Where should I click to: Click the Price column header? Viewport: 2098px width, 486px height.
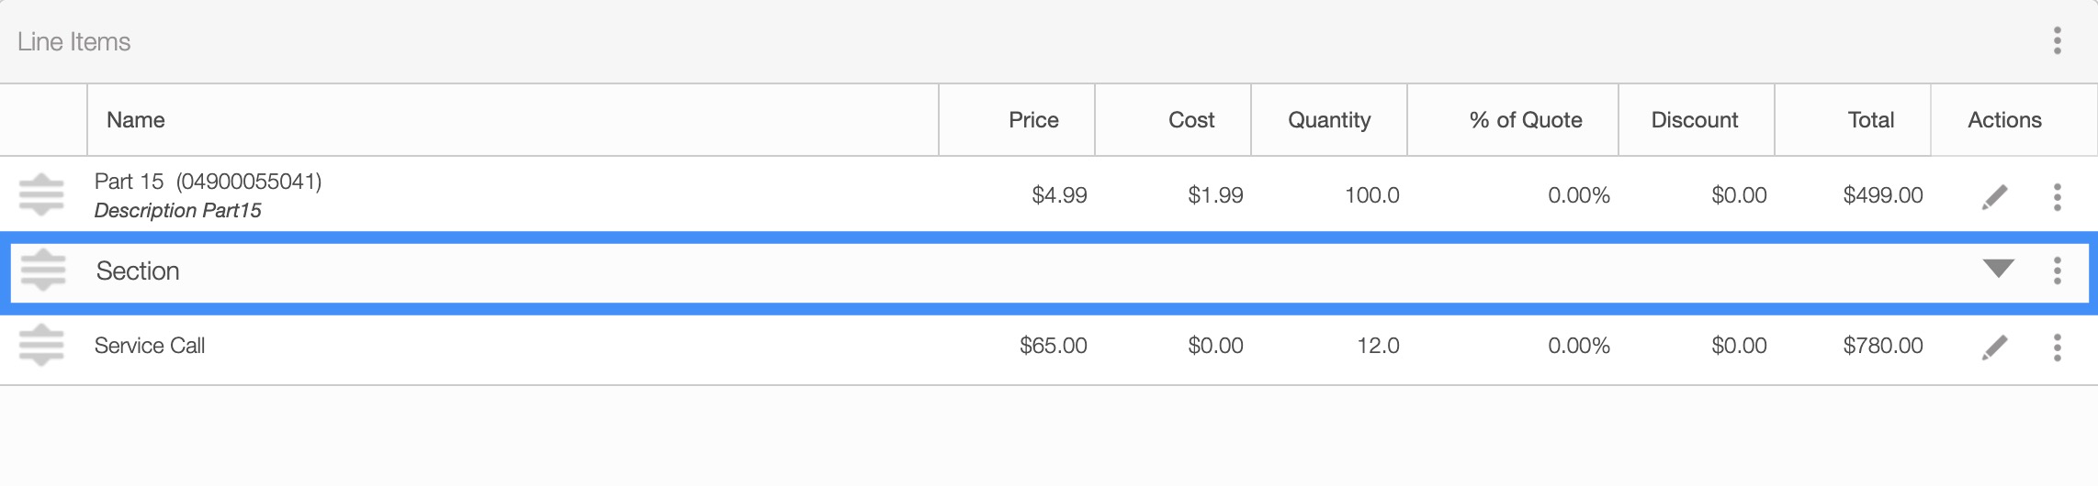pyautogui.click(x=1033, y=120)
